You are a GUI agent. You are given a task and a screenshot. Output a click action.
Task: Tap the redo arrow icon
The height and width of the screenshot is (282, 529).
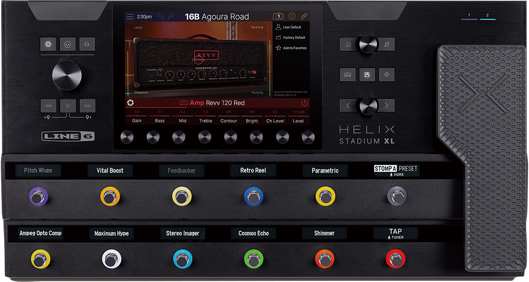tap(171, 16)
